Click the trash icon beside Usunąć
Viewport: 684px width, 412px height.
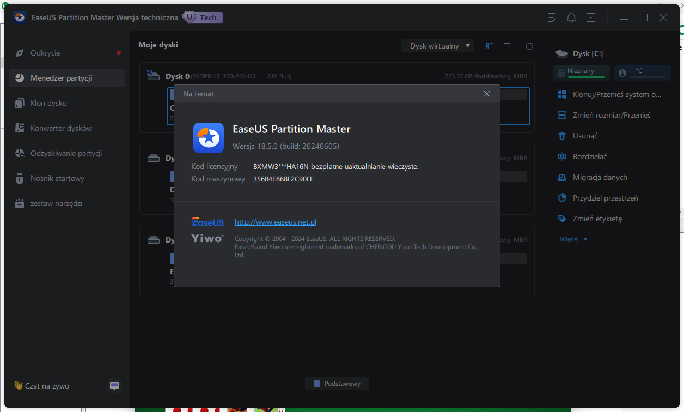coord(563,136)
